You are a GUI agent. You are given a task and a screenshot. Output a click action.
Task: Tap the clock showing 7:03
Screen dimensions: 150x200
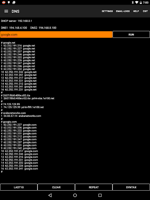tap(146, 2)
